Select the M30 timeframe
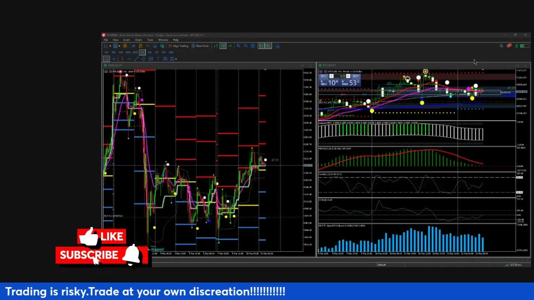Screen dimensions: 534x300 coord(135,52)
